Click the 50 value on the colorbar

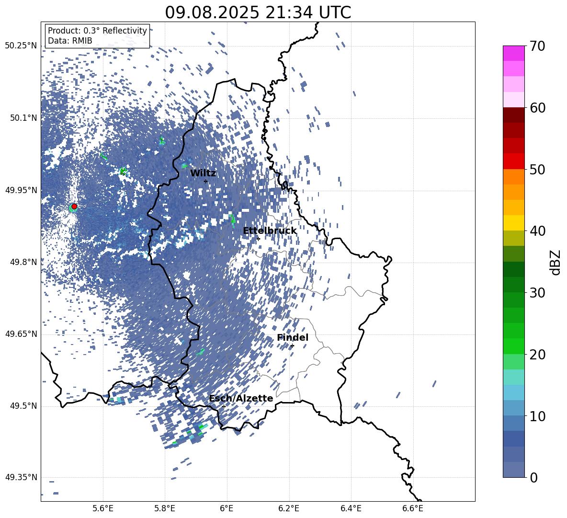(538, 170)
